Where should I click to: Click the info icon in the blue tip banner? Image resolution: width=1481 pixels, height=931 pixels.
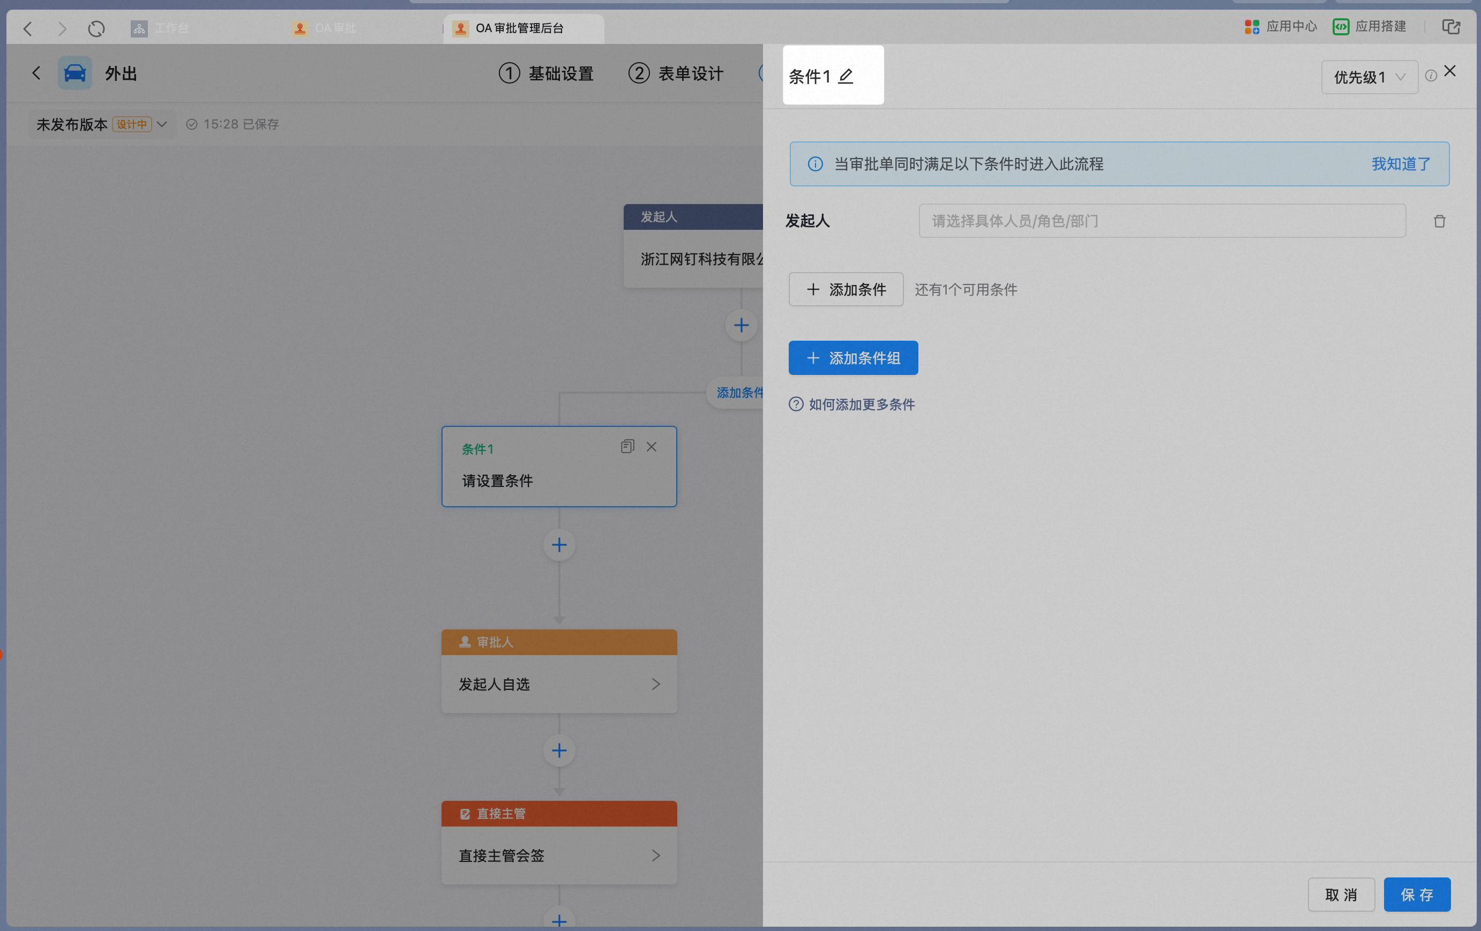point(815,164)
